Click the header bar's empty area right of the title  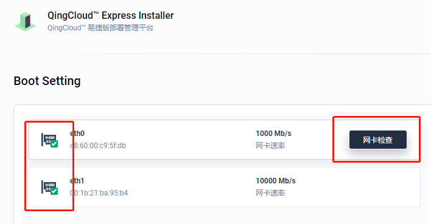pos(303,21)
